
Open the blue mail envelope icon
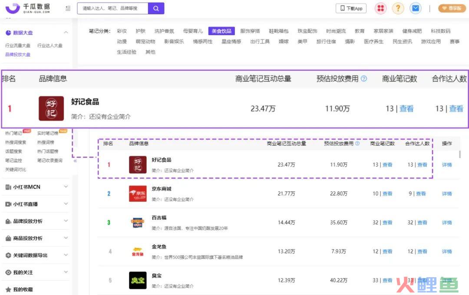pos(416,8)
